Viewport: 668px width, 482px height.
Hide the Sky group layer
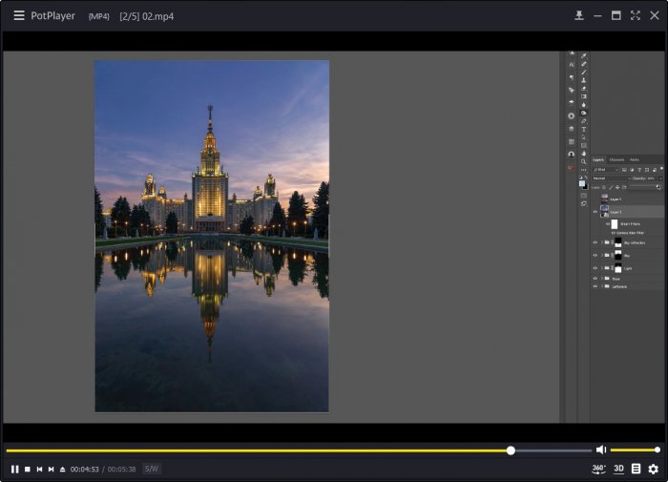click(x=595, y=255)
